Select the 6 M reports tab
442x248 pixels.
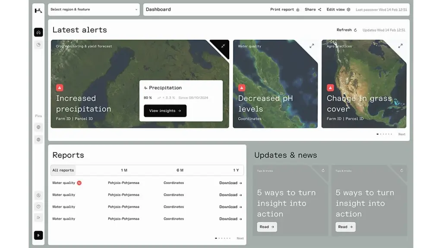pos(180,170)
